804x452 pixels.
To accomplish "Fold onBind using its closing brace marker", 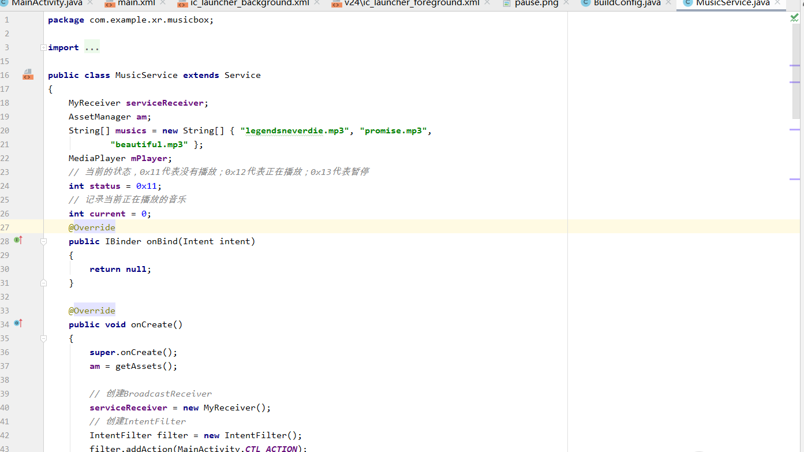I will [x=44, y=283].
